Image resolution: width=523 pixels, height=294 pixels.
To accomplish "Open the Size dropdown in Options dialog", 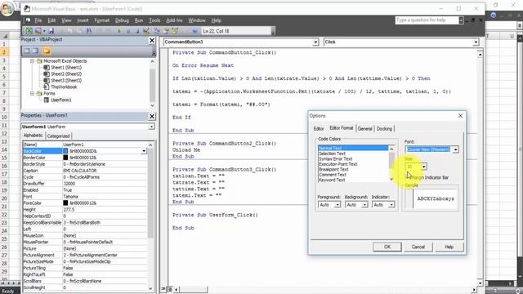I will (424, 167).
